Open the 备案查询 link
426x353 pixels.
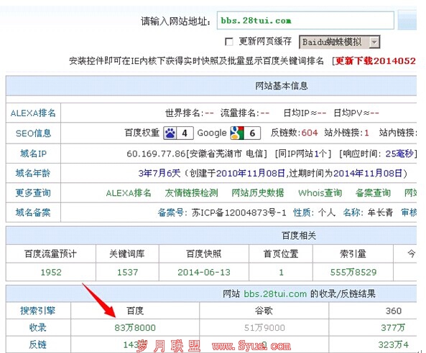click(x=373, y=193)
